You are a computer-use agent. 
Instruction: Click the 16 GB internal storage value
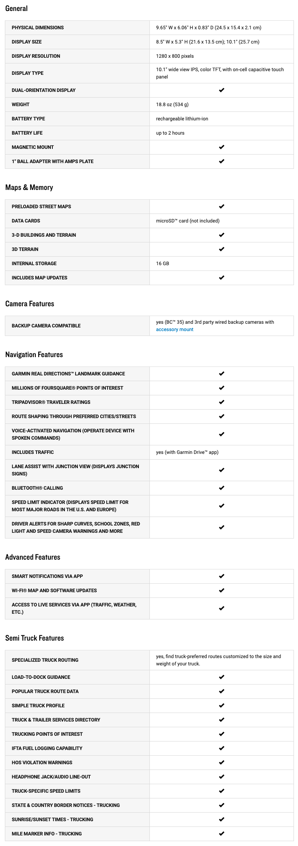click(162, 264)
